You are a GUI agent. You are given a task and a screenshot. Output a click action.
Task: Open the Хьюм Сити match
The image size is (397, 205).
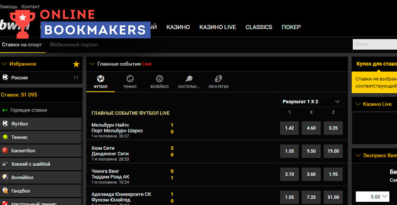(x=110, y=151)
